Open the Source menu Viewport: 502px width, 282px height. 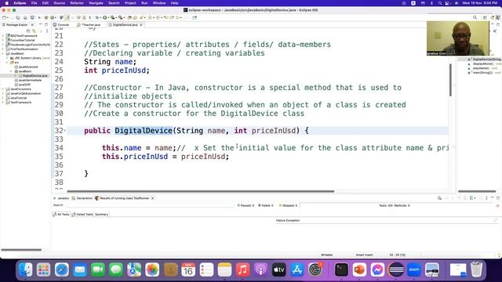(x=60, y=3)
